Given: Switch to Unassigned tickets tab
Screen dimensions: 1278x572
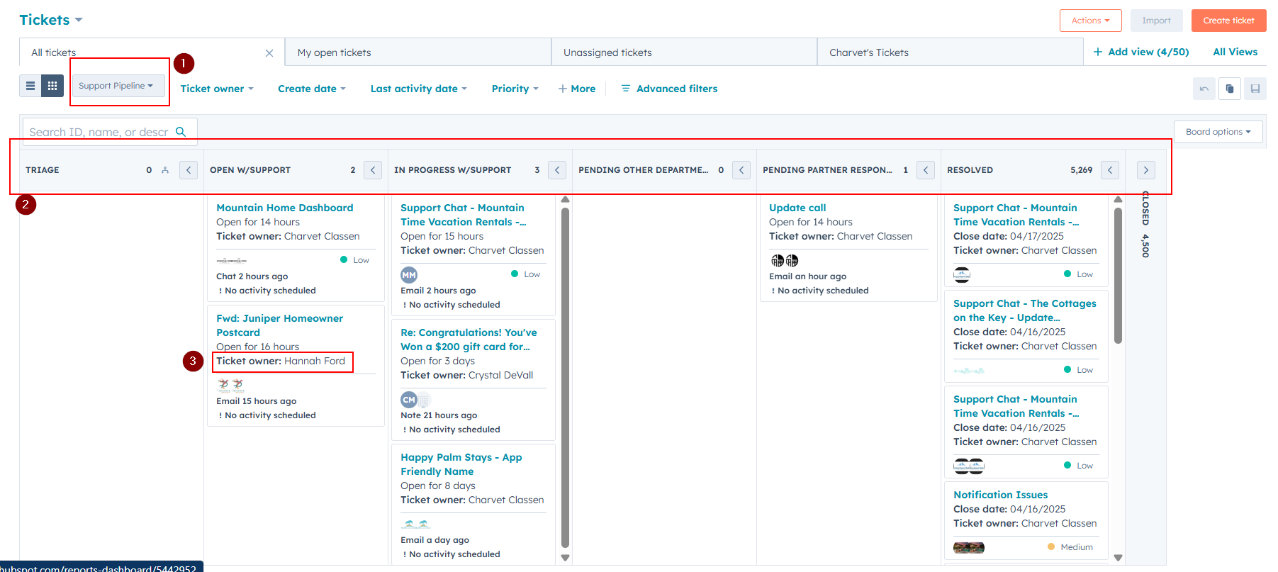Looking at the screenshot, I should click(x=607, y=52).
